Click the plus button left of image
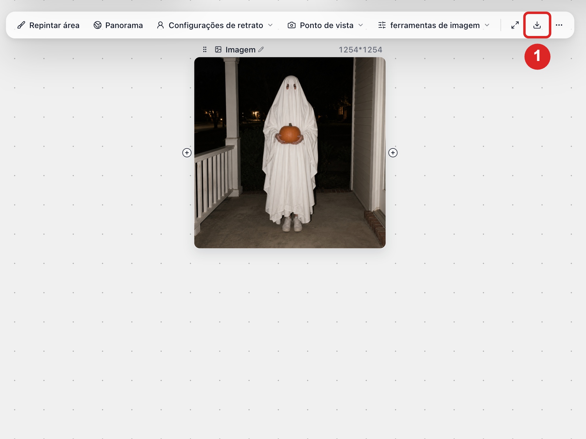Screen dimensions: 586x439 [187, 153]
